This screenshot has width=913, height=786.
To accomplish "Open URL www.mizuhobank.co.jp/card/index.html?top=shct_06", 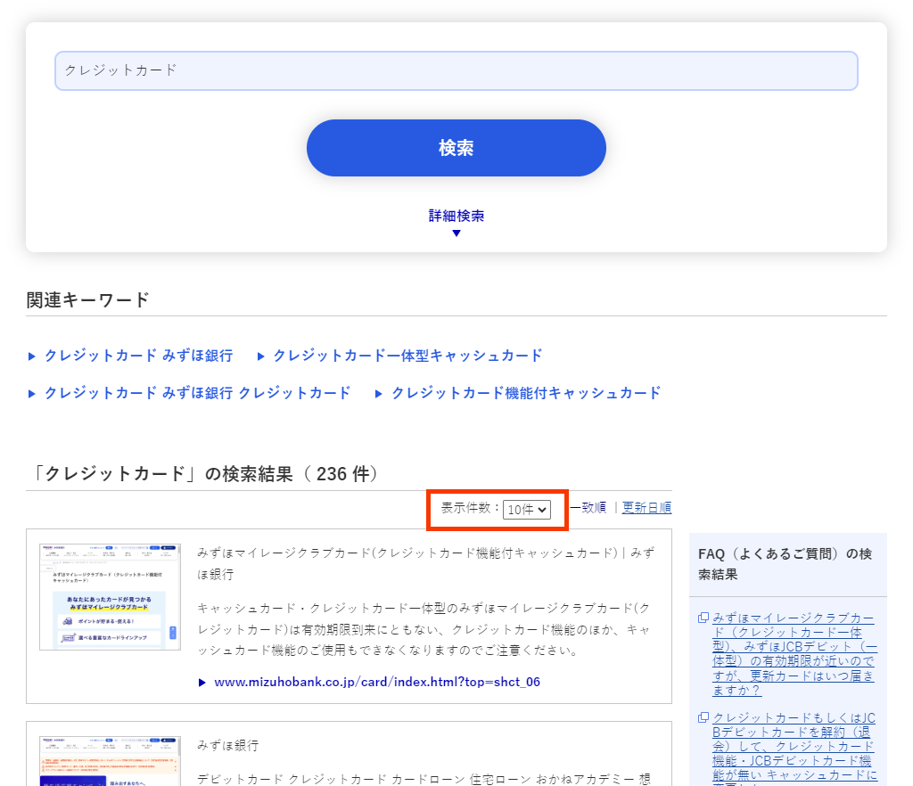I will click(377, 682).
